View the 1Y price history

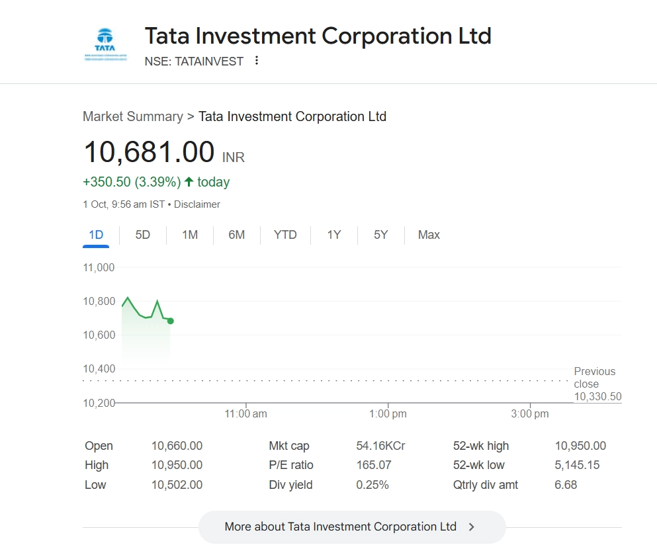click(x=334, y=235)
